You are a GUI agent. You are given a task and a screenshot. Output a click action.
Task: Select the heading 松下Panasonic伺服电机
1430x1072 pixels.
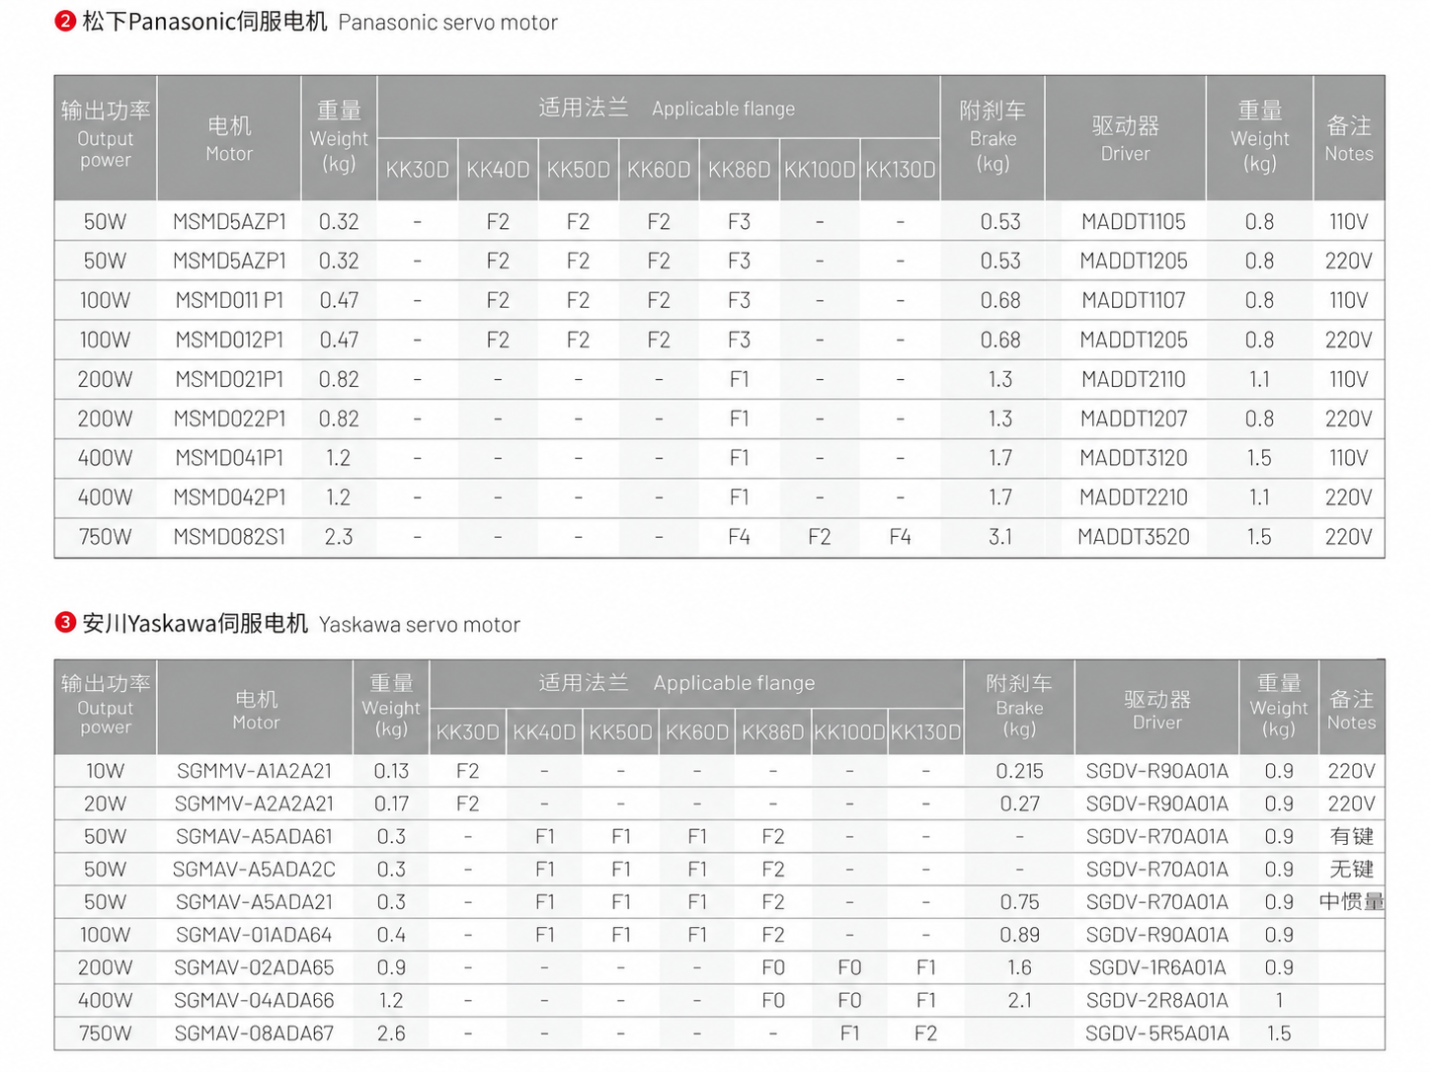(x=204, y=21)
